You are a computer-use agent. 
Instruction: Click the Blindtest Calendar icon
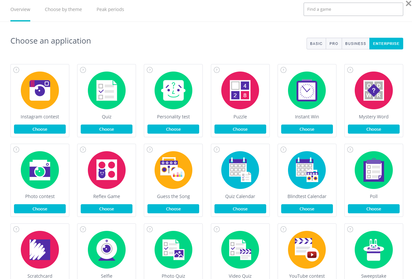point(307,170)
